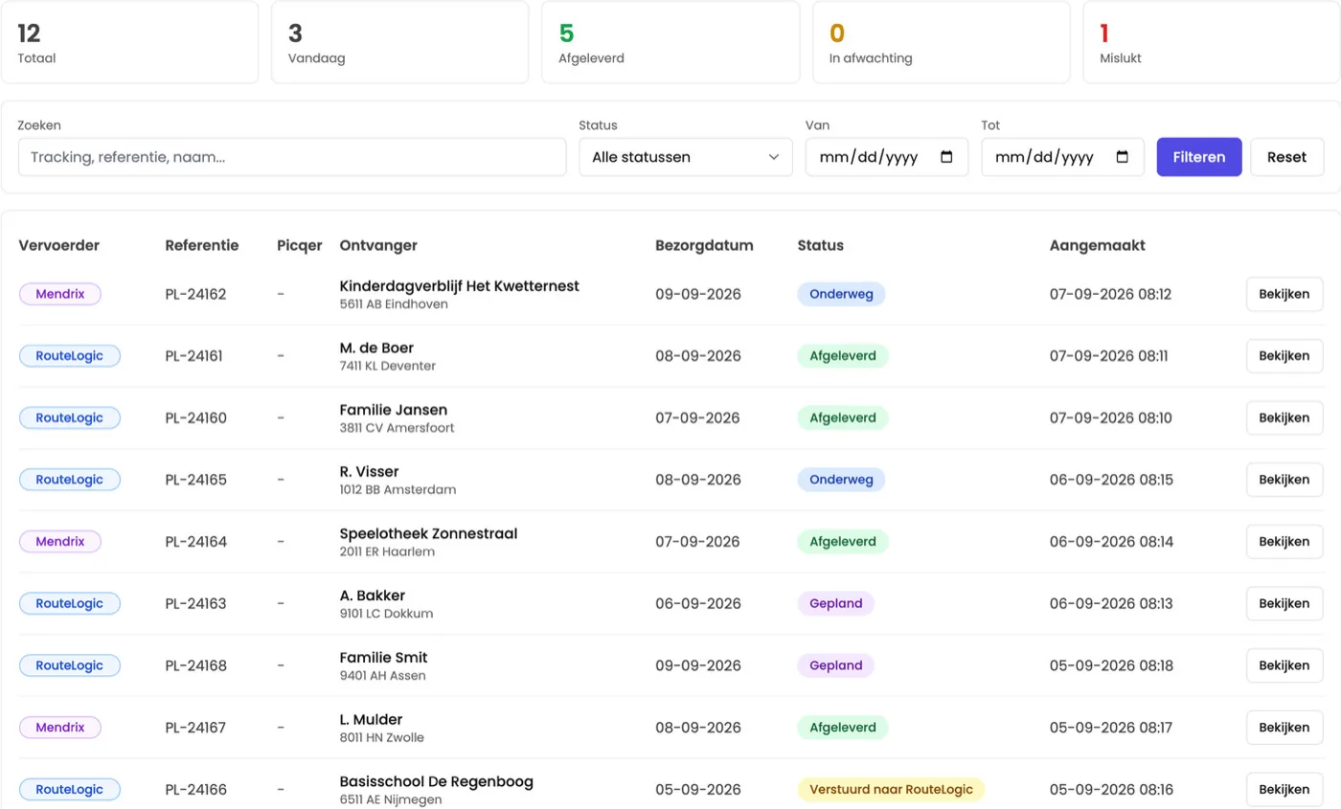Open the Tot date calendar picker icon
Viewport: 1341px width, 809px height.
(x=1123, y=157)
